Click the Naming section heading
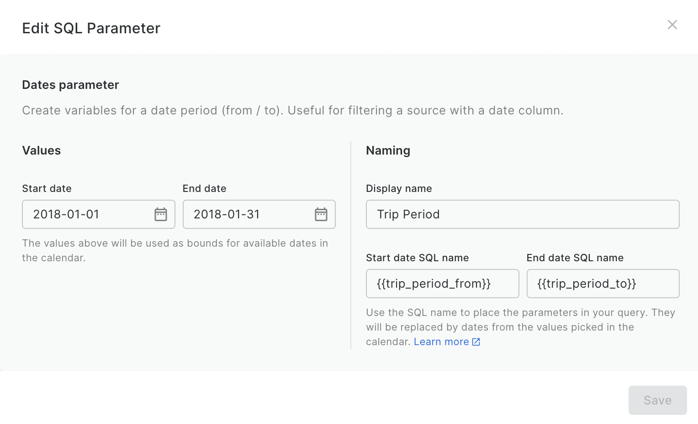The height and width of the screenshot is (424, 698). pos(388,150)
